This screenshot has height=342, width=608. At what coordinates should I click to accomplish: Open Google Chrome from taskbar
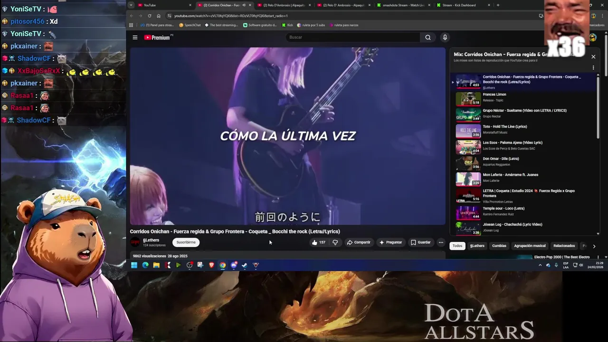(x=222, y=265)
